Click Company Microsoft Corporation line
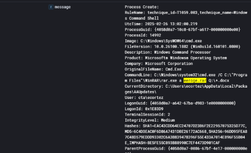The width and height of the screenshot is (251, 153). [159, 64]
